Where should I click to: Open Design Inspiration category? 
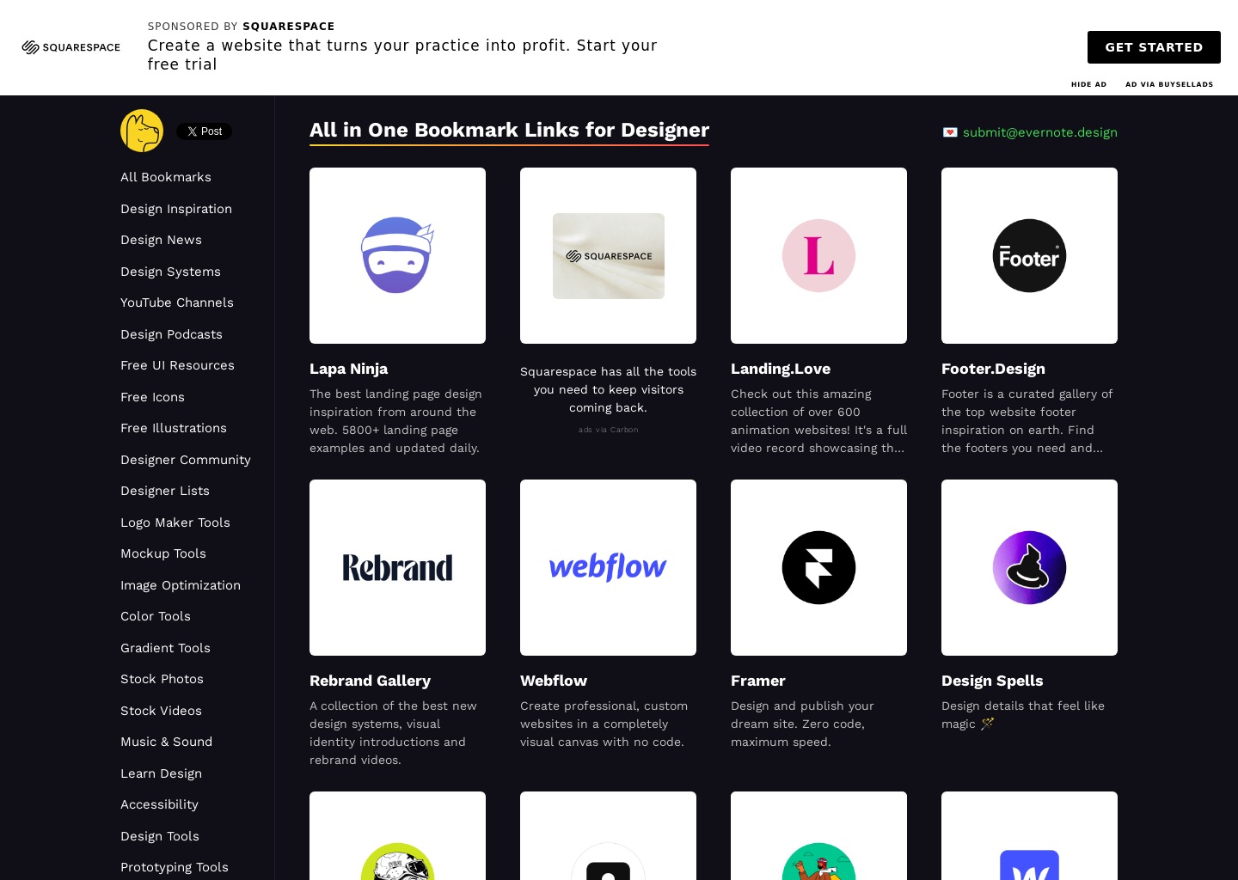click(x=176, y=209)
